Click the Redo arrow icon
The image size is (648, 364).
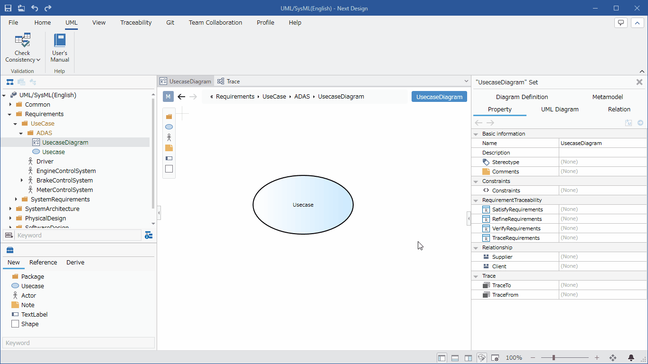48,8
